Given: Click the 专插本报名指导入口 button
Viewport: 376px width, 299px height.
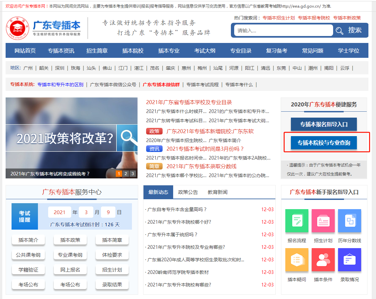Looking at the screenshot, I should 324,124.
